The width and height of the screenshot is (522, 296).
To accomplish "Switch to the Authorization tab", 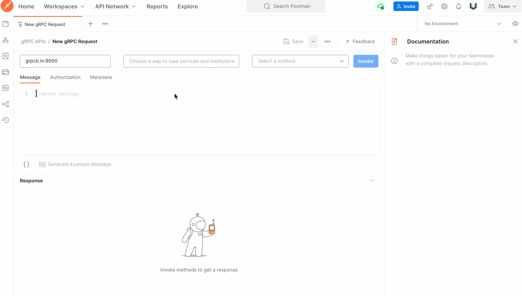I will [x=65, y=77].
